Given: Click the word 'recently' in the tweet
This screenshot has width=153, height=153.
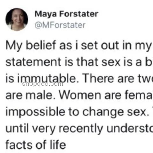Looking at the screenshot, I should click(x=81, y=129).
